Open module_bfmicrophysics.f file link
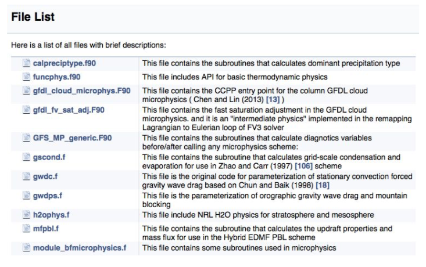 [x=79, y=248]
